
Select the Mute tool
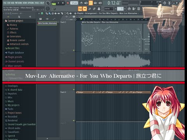coord(56,13)
